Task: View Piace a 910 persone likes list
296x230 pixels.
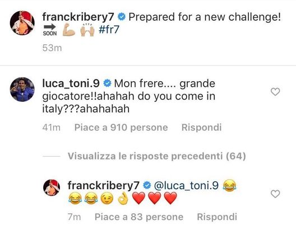Action: [121, 128]
